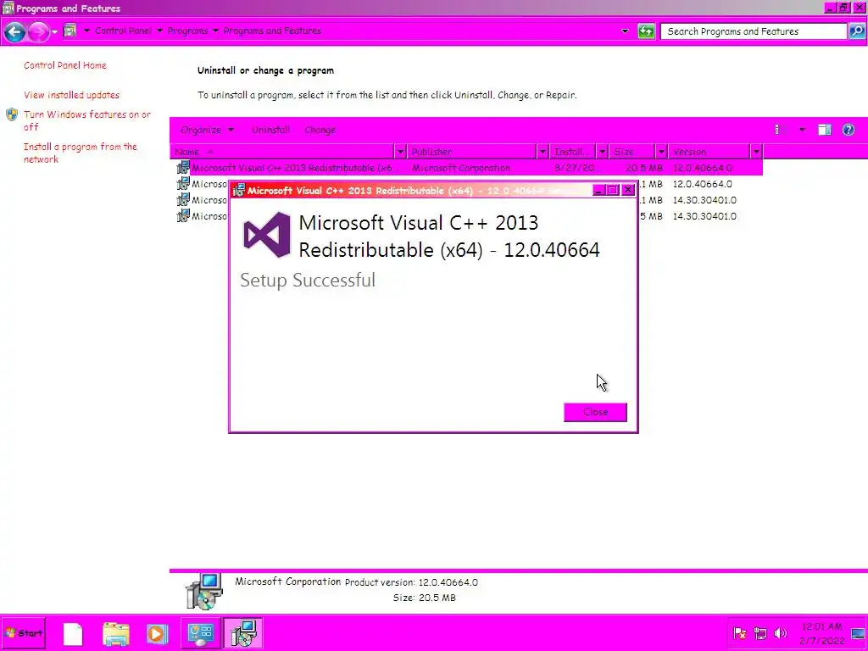Open Windows Explorer from taskbar
The width and height of the screenshot is (868, 651).
click(x=115, y=634)
